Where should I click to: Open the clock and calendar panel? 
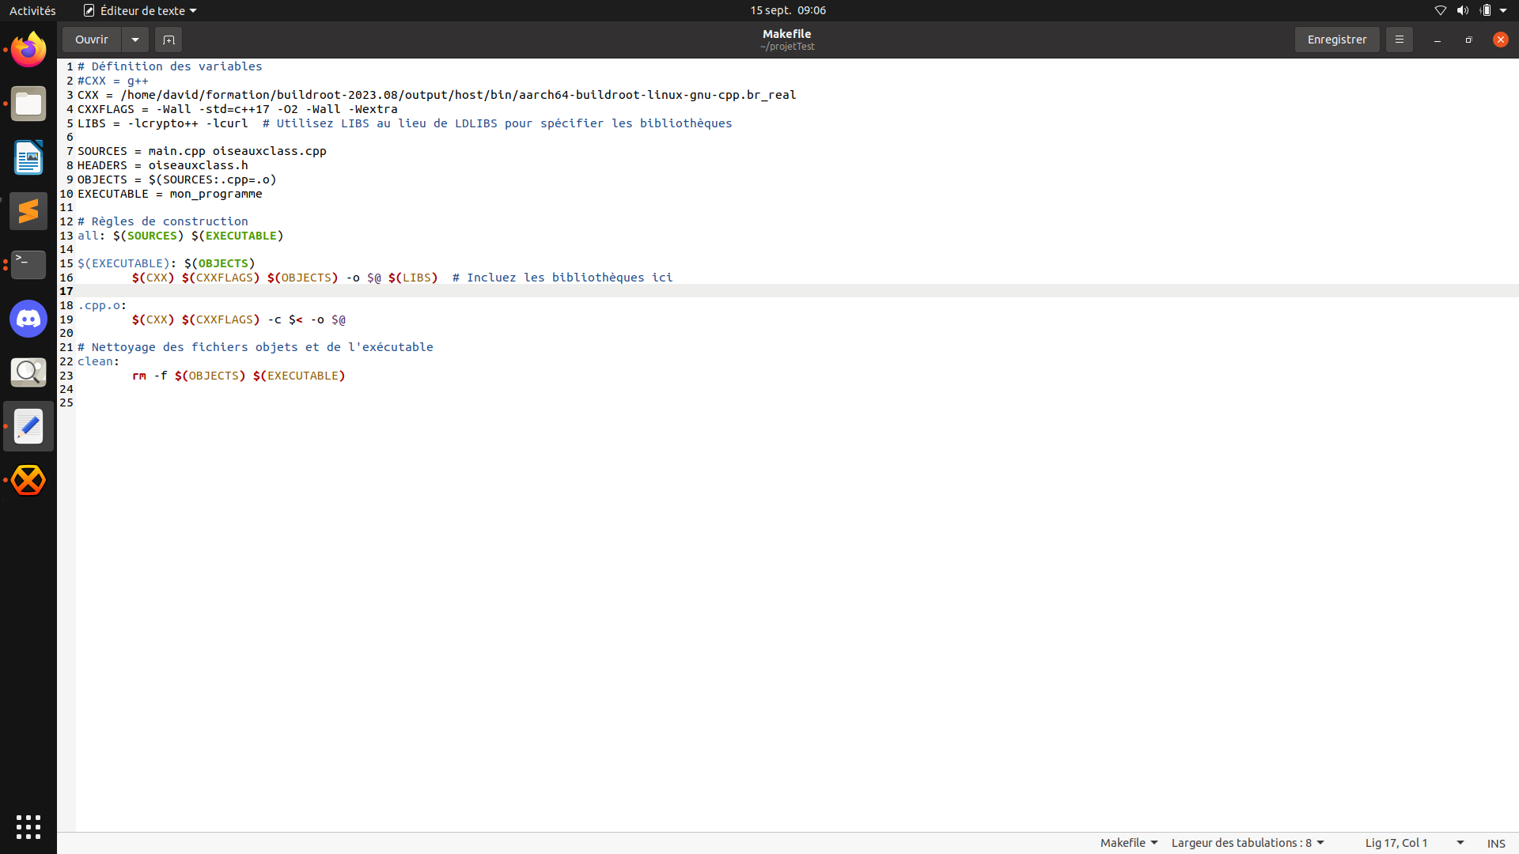pos(788,10)
